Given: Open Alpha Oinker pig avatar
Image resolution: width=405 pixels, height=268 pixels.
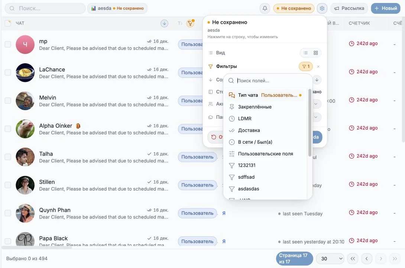Looking at the screenshot, I should pos(25,129).
